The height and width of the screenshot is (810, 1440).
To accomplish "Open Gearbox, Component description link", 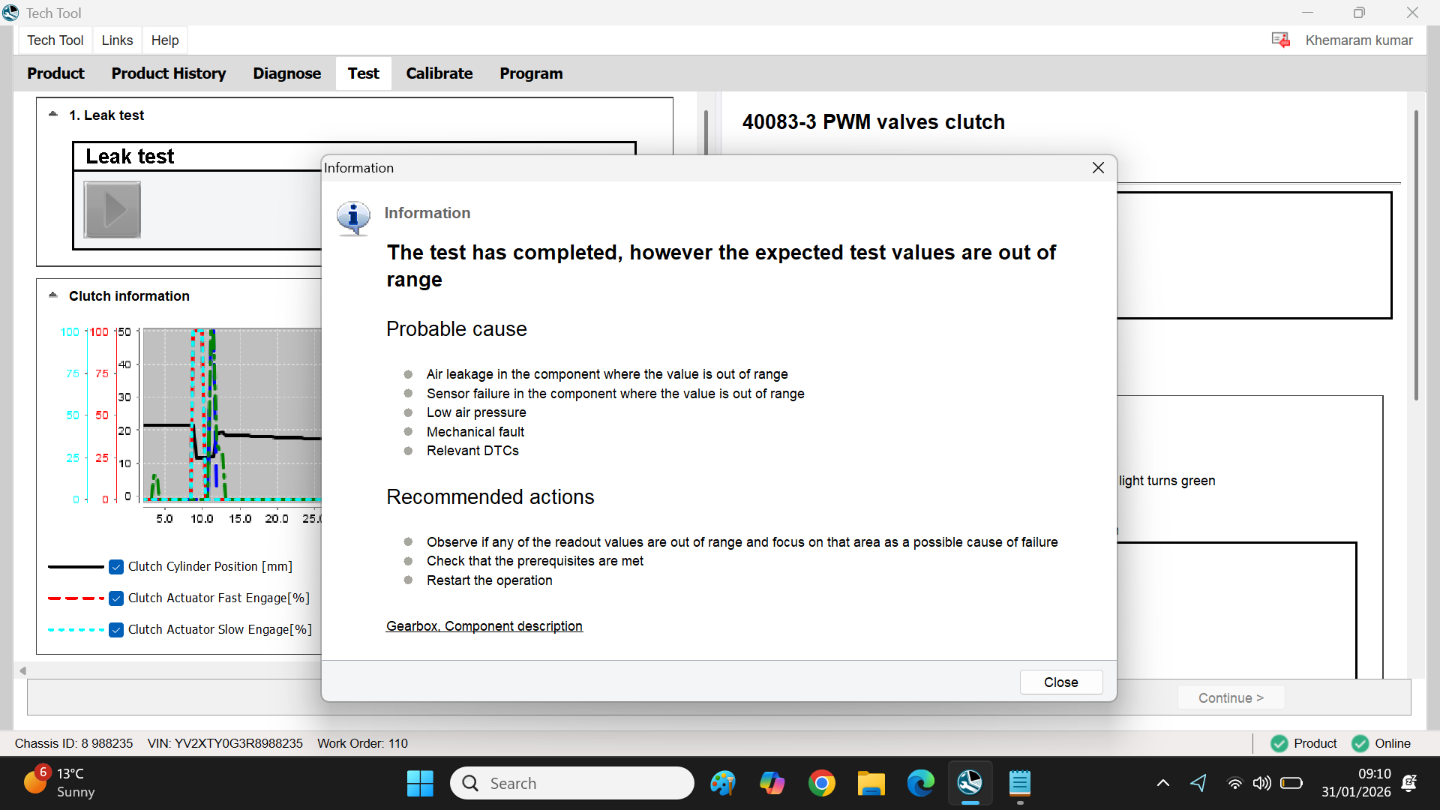I will (484, 626).
